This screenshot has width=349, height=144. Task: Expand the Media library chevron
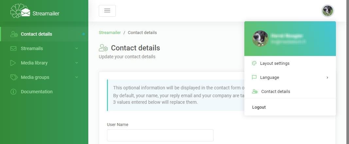(77, 63)
